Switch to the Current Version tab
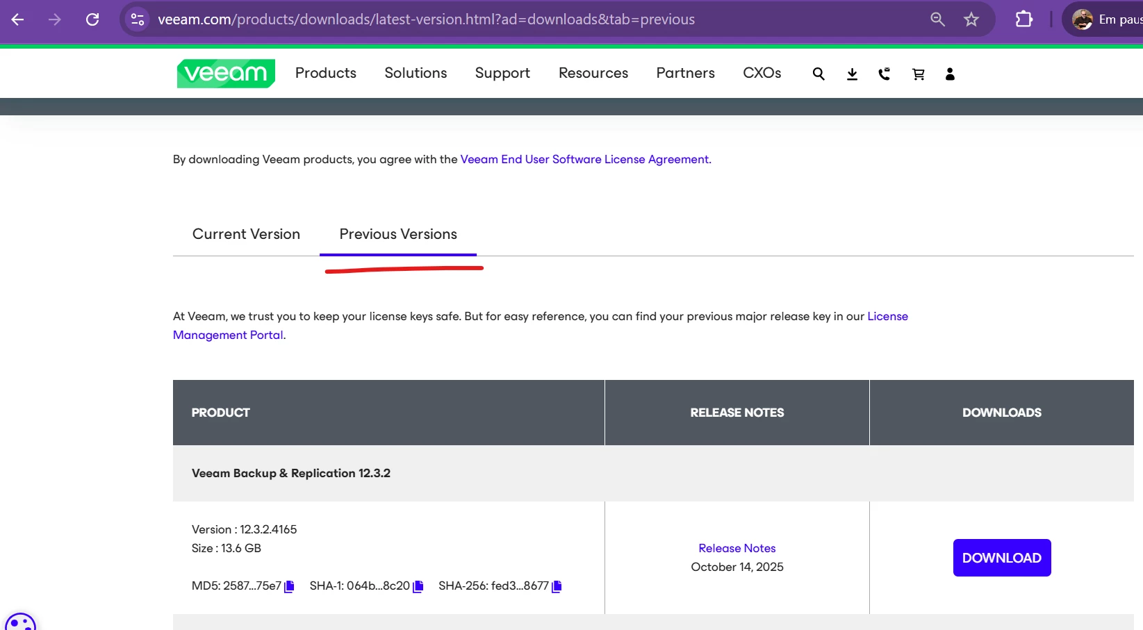Viewport: 1143px width, 630px height. pos(246,234)
